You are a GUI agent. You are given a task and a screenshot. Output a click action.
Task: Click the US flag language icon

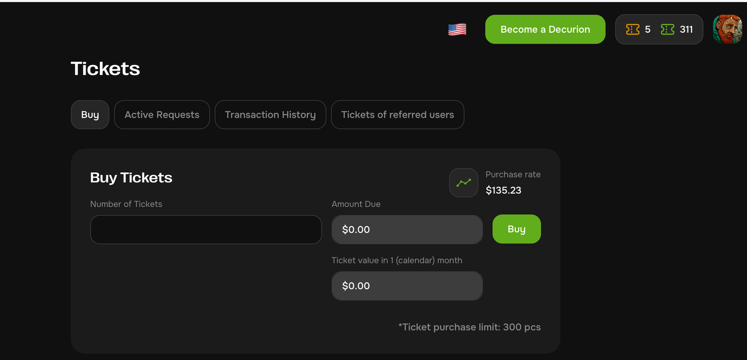pyautogui.click(x=457, y=29)
